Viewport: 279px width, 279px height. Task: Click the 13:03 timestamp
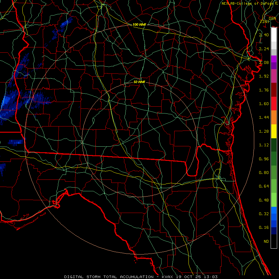click(211, 277)
